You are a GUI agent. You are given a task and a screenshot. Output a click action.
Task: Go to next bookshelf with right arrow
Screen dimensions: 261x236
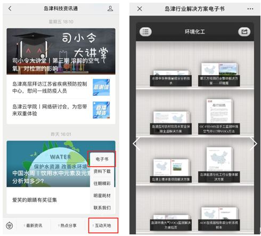(x=254, y=143)
